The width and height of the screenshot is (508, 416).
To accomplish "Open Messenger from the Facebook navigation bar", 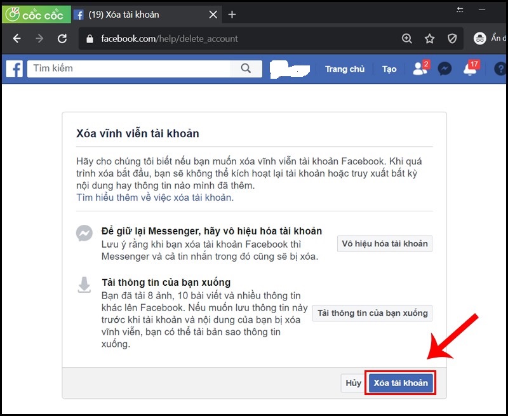I will (446, 68).
